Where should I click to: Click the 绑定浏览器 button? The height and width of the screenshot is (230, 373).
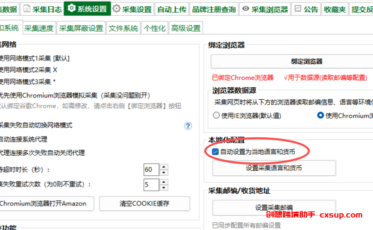[x=306, y=61]
